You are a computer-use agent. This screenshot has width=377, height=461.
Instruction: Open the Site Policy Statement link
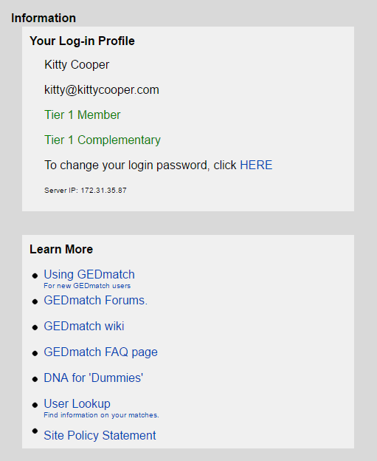(x=100, y=435)
